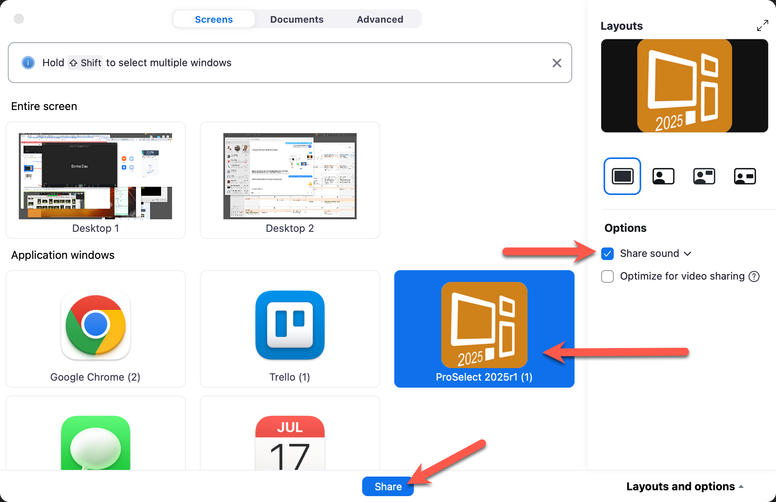Collapse the Layouts and options panel

pos(685,486)
